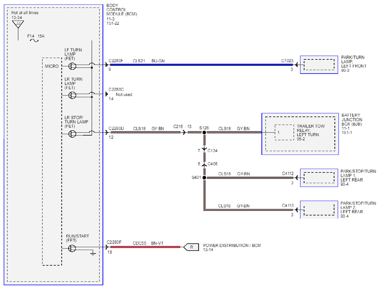Click the GY-BN wire leading to C4113
This screenshot has height=289, width=380.
click(248, 210)
